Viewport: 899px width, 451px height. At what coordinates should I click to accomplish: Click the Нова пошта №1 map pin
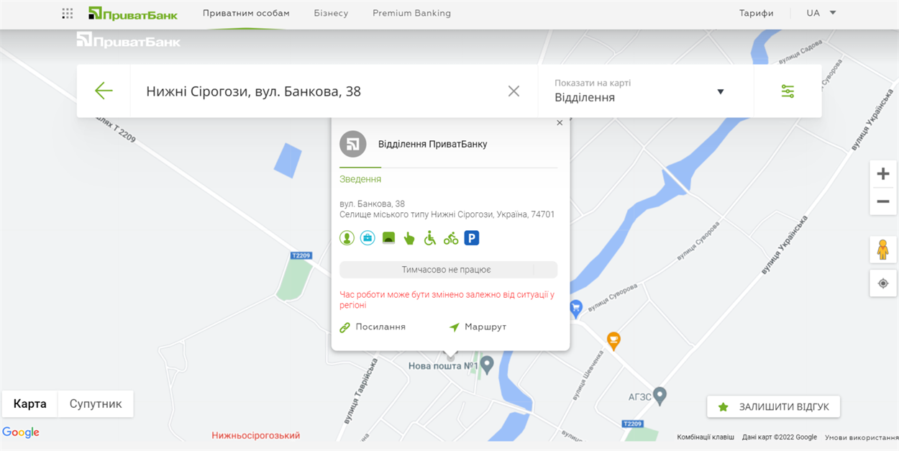[487, 365]
